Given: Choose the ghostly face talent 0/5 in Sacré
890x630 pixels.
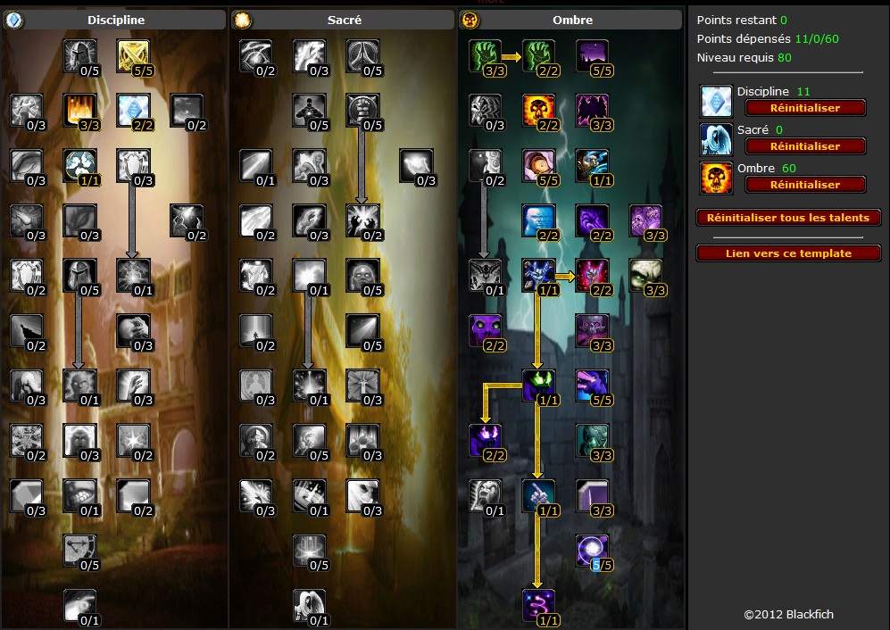Looking at the screenshot, I should [362, 276].
